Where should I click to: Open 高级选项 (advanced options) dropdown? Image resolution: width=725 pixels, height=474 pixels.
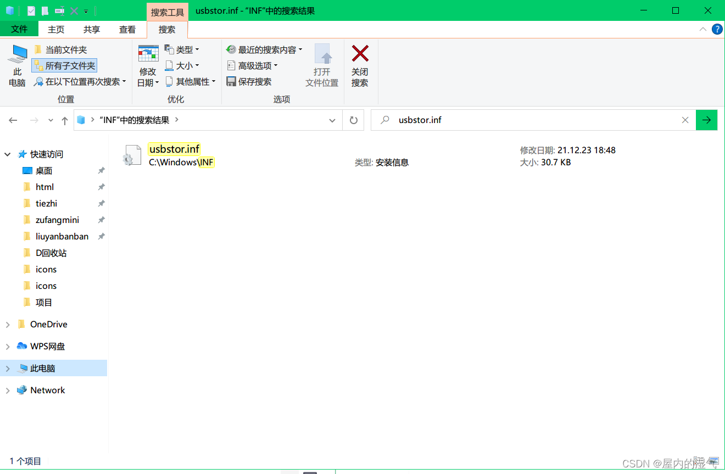(252, 65)
